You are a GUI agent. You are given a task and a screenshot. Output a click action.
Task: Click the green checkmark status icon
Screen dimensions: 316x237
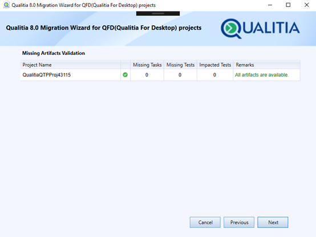point(125,75)
